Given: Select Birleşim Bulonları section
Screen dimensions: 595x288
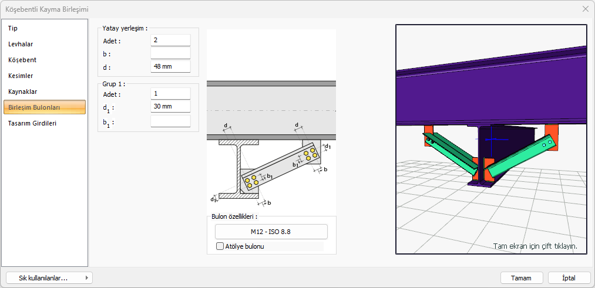Looking at the screenshot, I should tap(45, 107).
